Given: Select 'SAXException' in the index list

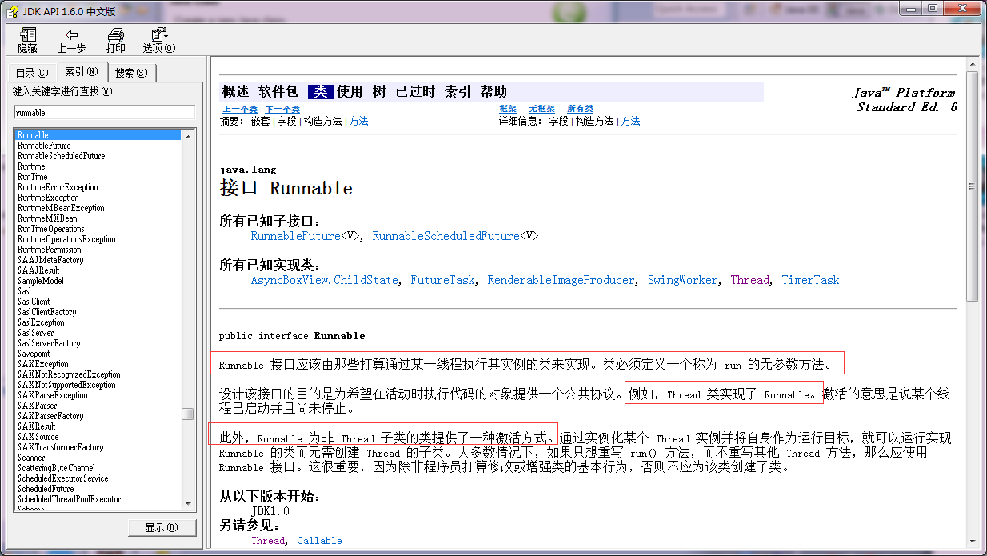Looking at the screenshot, I should tap(43, 364).
